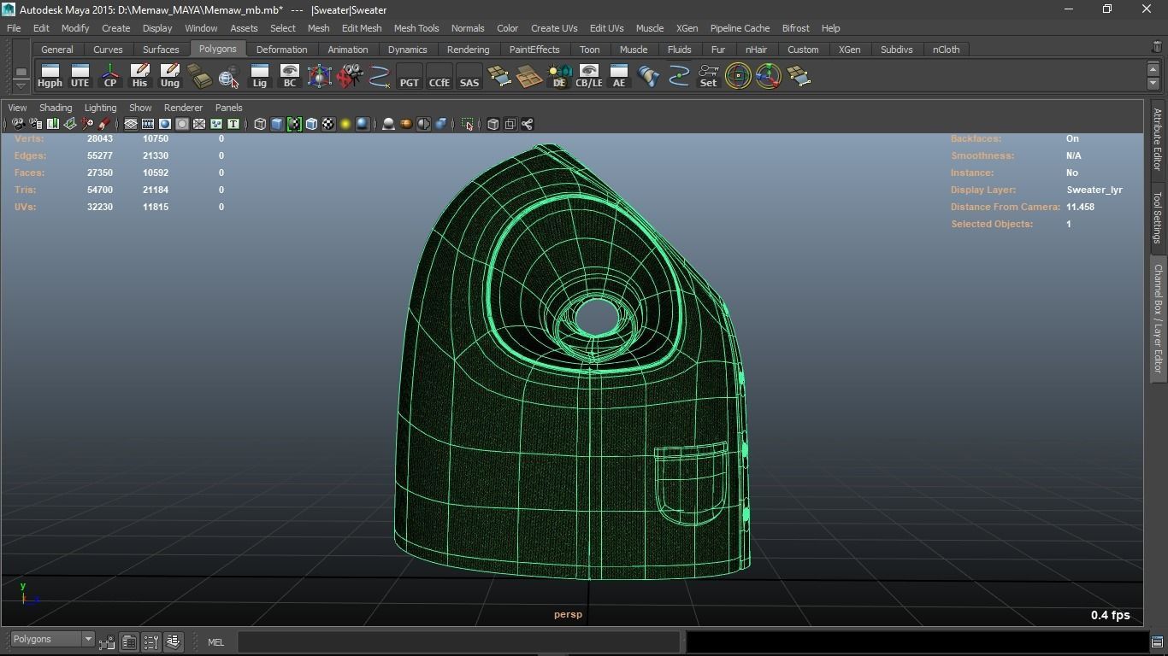The height and width of the screenshot is (656, 1168).
Task: Click the Lig window shelf icon
Action: click(259, 76)
